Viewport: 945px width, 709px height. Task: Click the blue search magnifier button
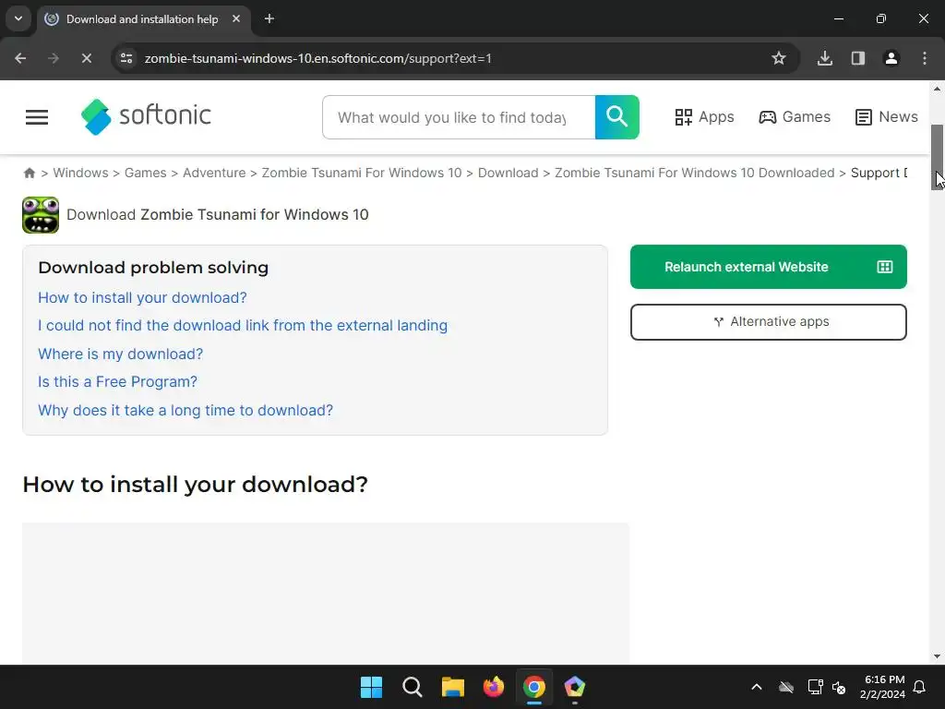(617, 117)
